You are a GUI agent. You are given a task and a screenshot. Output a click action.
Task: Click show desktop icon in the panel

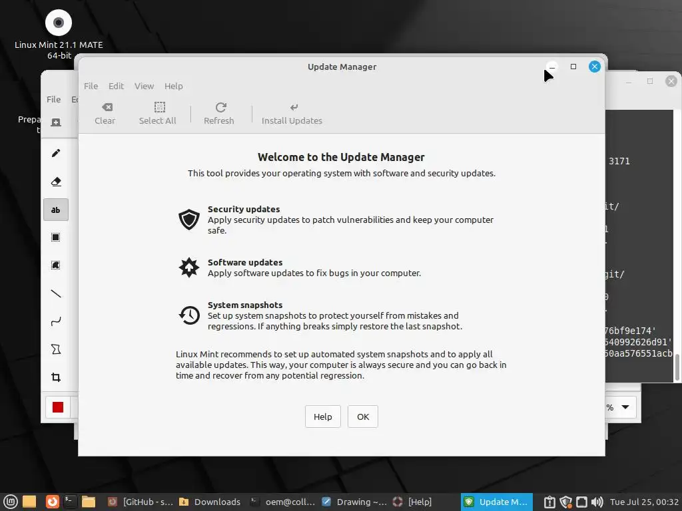29,502
